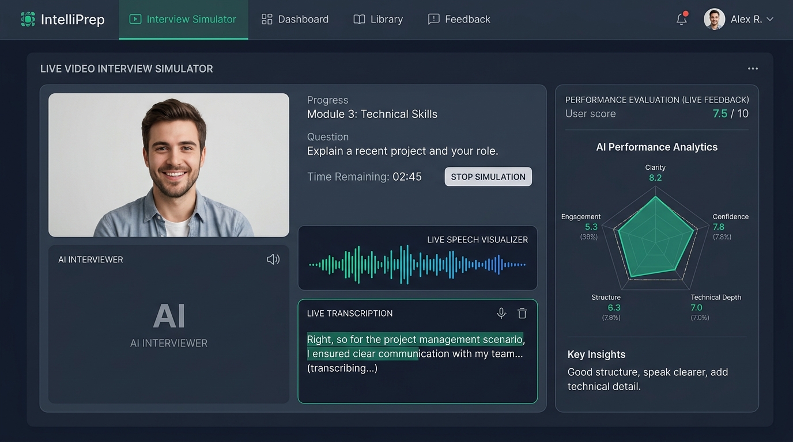The width and height of the screenshot is (793, 442).
Task: Click Alex R. profile avatar
Action: [714, 19]
